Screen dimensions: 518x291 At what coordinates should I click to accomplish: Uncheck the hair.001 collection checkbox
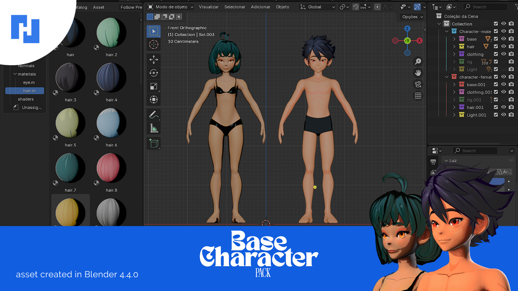[496, 107]
